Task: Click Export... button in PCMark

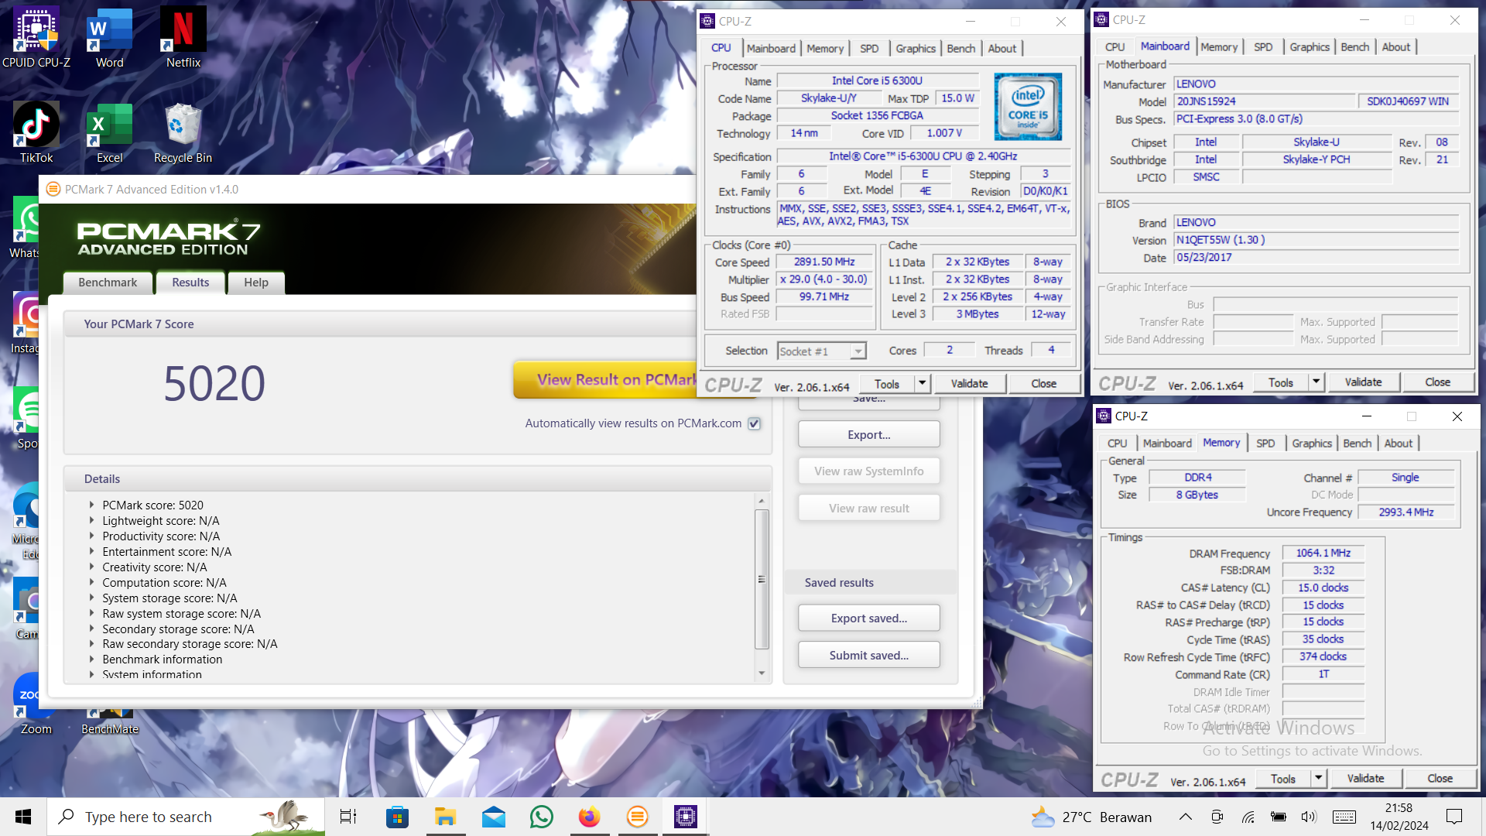Action: click(868, 435)
